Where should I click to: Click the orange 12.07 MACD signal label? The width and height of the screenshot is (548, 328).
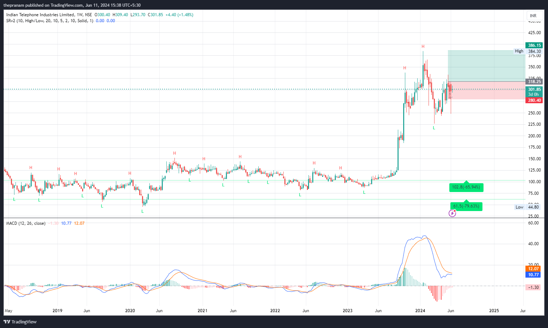[533, 269]
